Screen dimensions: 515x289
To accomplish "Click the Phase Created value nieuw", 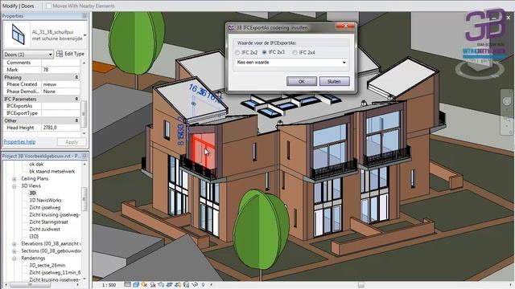I will coord(61,84).
